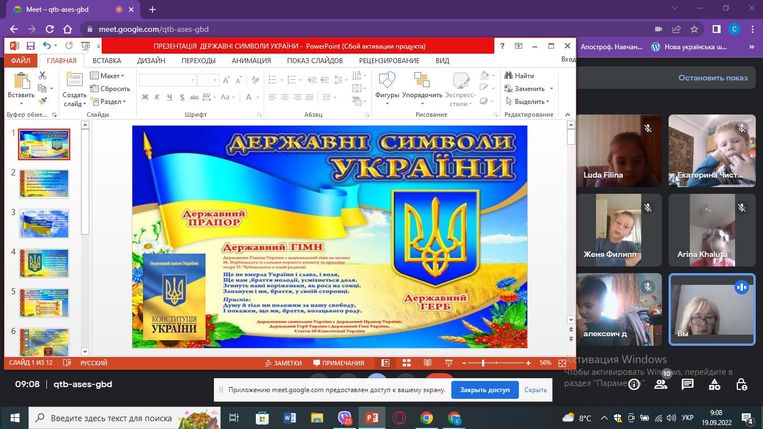
Task: Click Сбросить to reset the slide
Action: 110,89
